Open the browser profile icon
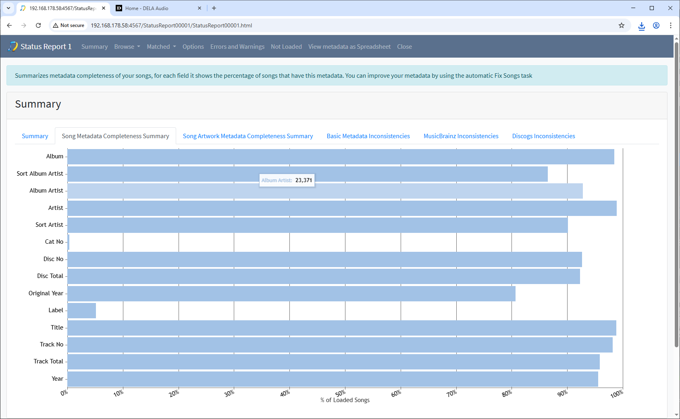This screenshot has width=680, height=419. 656,25
